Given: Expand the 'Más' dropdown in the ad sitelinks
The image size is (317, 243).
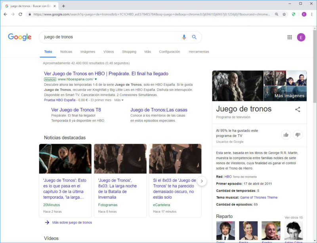Looking at the screenshot, I should point(119,100).
